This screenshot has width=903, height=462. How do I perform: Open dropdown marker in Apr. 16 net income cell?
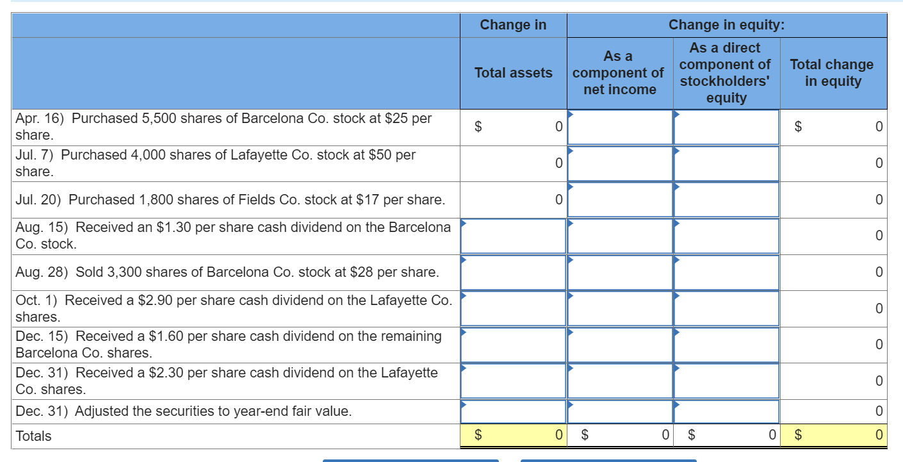570,113
